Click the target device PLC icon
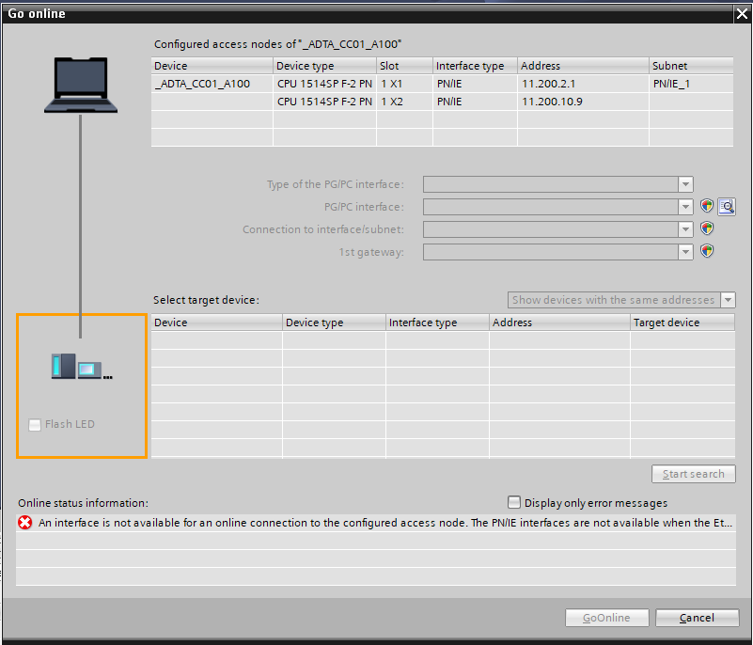753x645 pixels. 81,366
